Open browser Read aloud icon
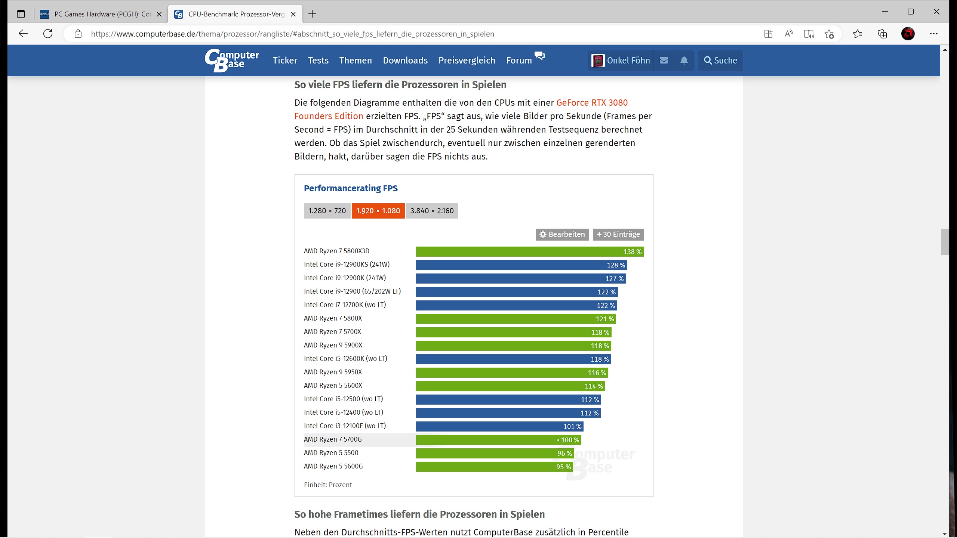Screen dimensions: 957x538 point(788,34)
